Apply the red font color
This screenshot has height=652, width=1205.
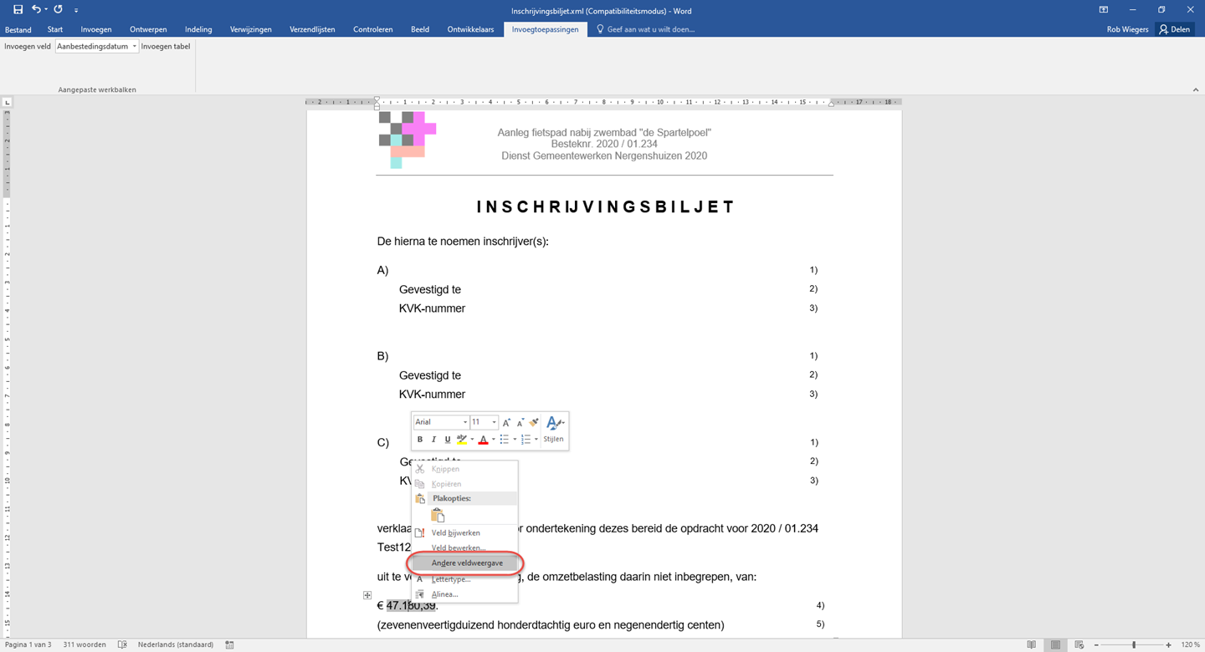coord(483,440)
